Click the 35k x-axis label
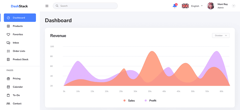Image resolution: width=240 pixels, height=110 pixels. tap(150, 91)
